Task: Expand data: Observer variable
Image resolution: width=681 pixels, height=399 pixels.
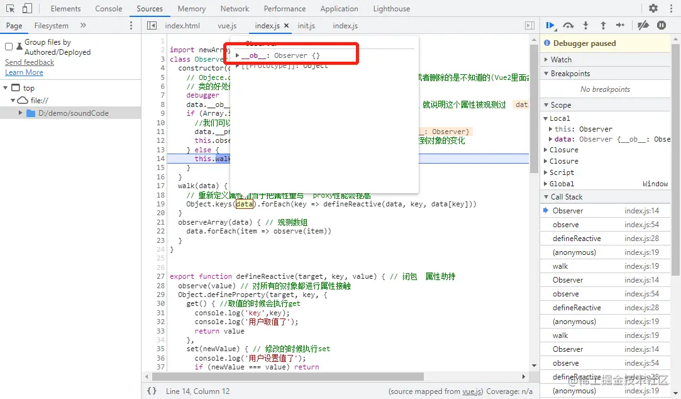Action: (x=550, y=139)
